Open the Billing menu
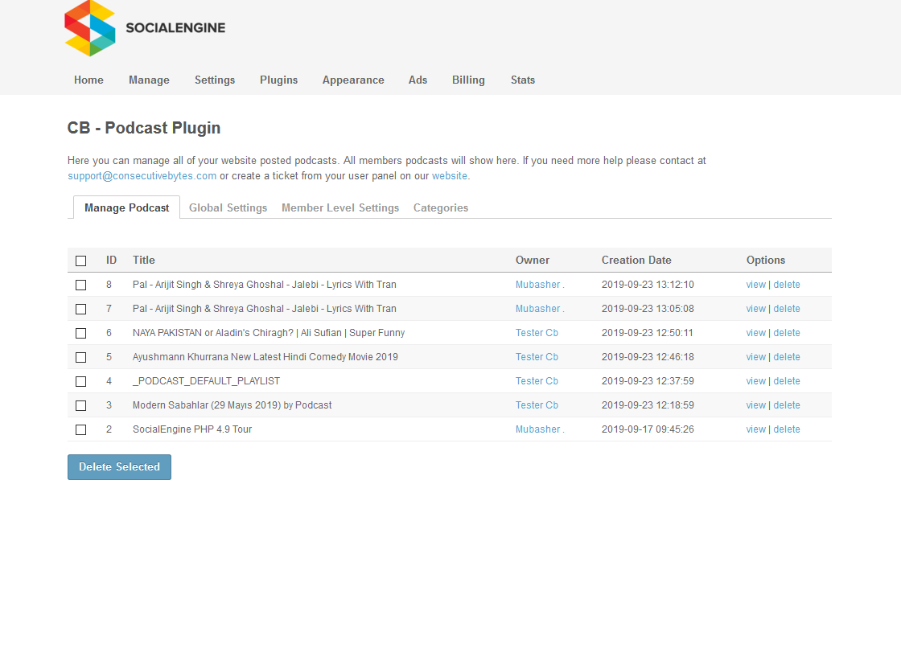Viewport: 901px width, 657px height. [468, 80]
